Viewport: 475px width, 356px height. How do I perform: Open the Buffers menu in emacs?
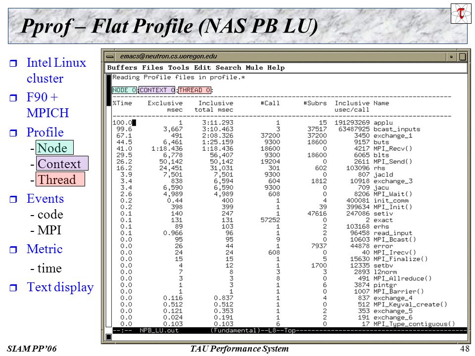click(x=122, y=68)
